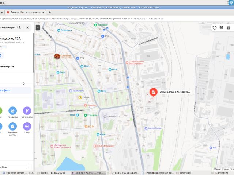Click the Kosmobox restaurant photo marker
This screenshot has height=175, width=234.
[x=57, y=57]
